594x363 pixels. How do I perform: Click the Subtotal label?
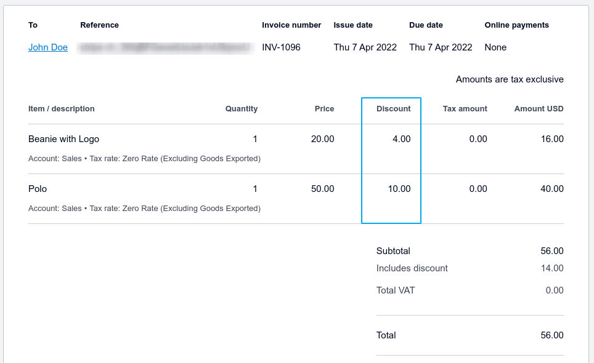[x=393, y=251]
